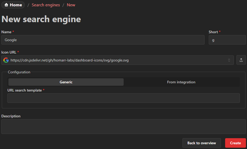
Task: Switch to the From integration tab
Action: click(x=181, y=82)
